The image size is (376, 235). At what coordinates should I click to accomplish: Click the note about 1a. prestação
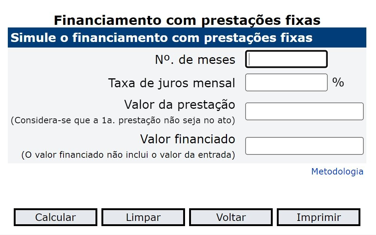tap(123, 121)
